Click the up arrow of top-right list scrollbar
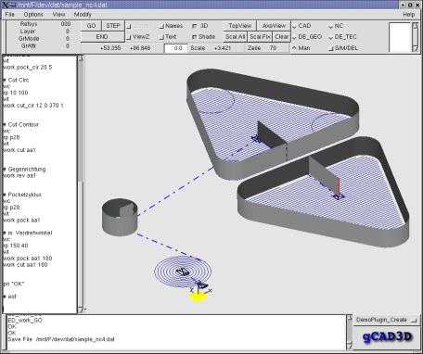The image size is (423, 354). (416, 26)
